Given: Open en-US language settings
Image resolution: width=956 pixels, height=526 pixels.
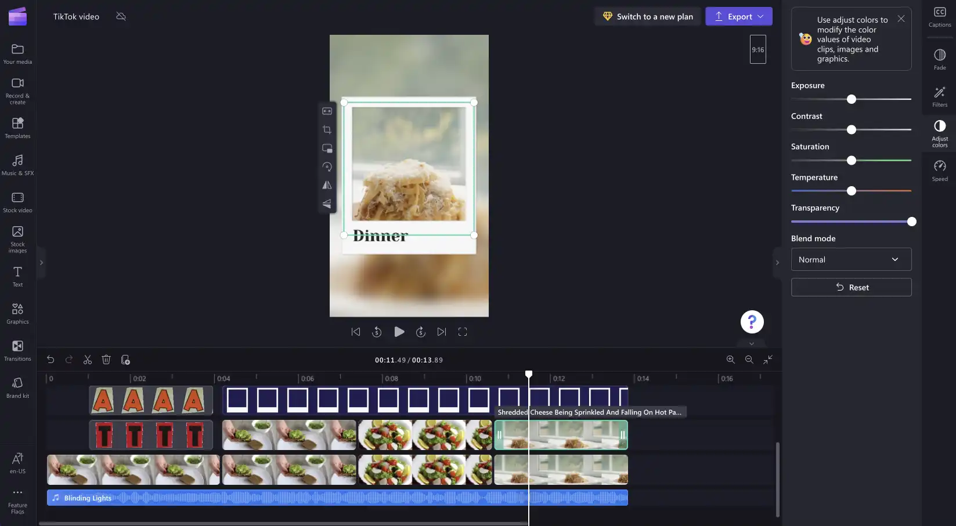Looking at the screenshot, I should [17, 463].
